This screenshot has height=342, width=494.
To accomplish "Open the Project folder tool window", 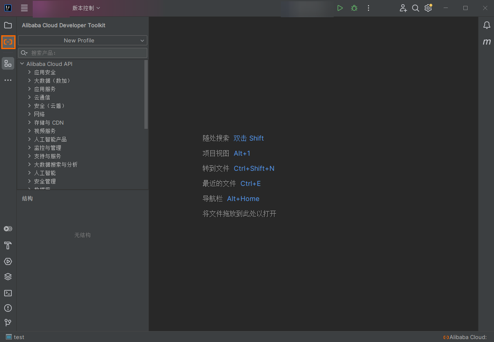I will (x=8, y=25).
